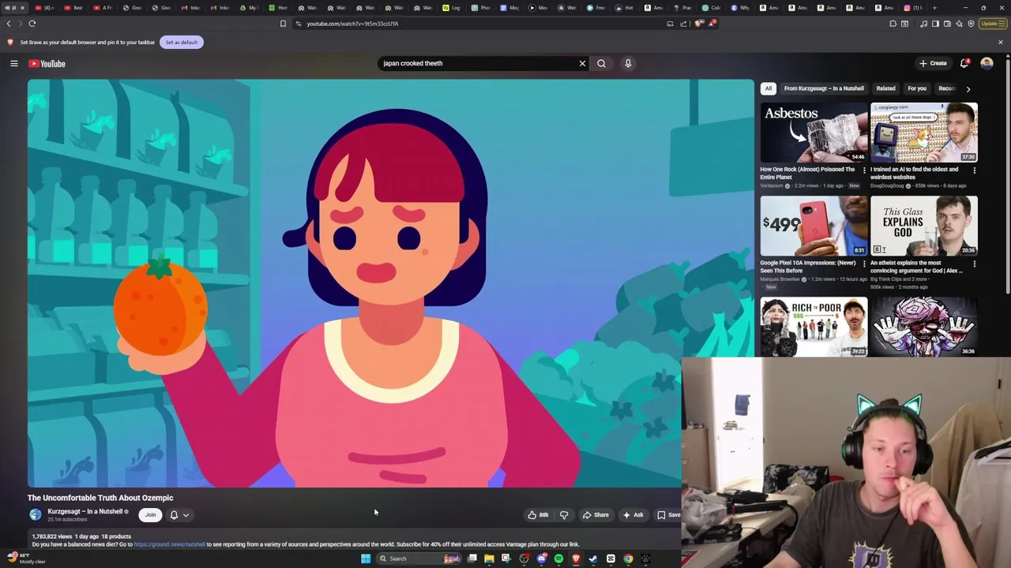Run search with the magnifier button
This screenshot has height=568, width=1011.
pyautogui.click(x=601, y=63)
